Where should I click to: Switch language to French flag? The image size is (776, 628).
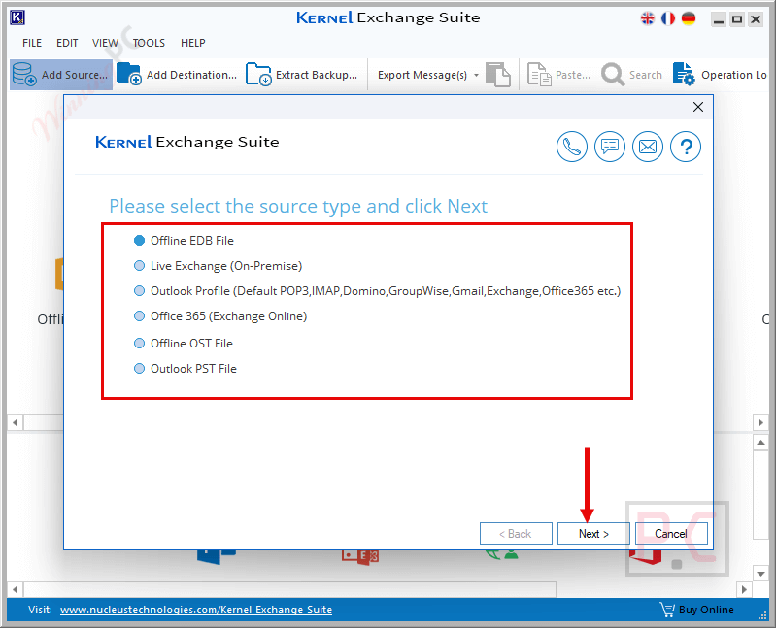point(668,18)
